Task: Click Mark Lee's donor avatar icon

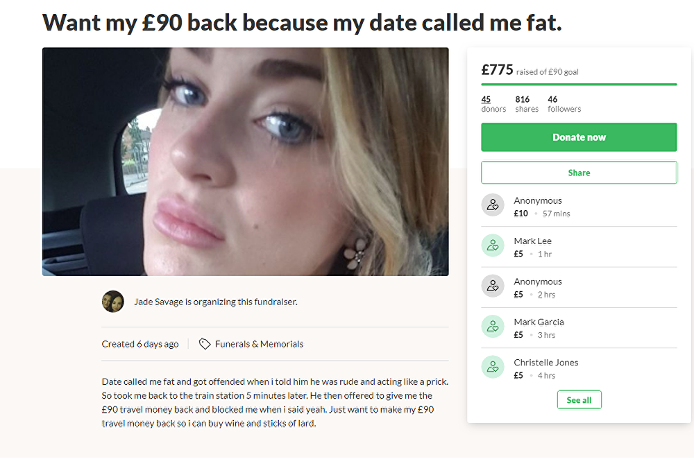Action: click(x=493, y=245)
